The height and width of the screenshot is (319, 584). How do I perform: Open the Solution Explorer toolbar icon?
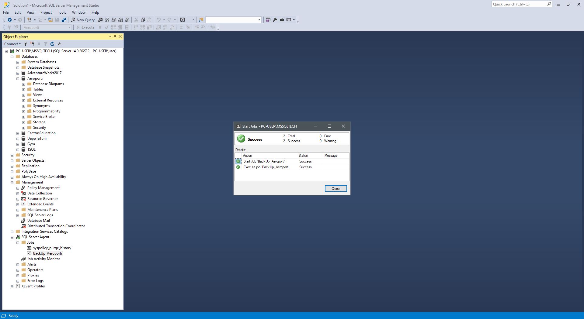[x=268, y=20]
